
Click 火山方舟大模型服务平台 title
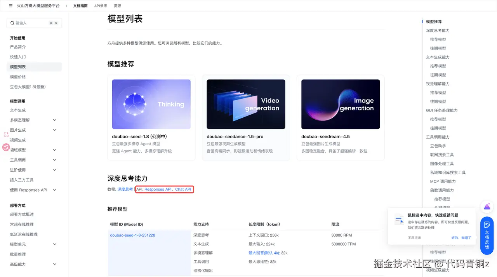tap(38, 6)
